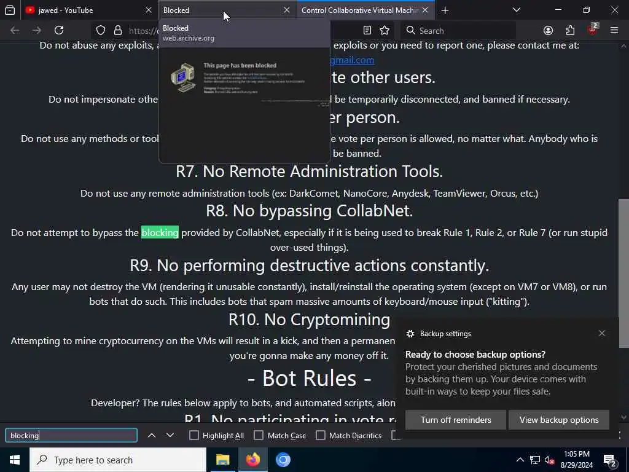
Task: Click the Blocked tab preview thumbnail
Action: point(244,105)
